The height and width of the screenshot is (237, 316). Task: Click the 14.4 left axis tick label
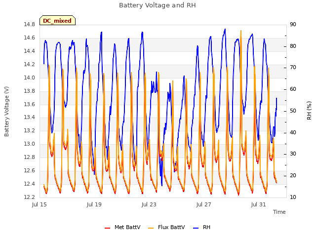30,51
